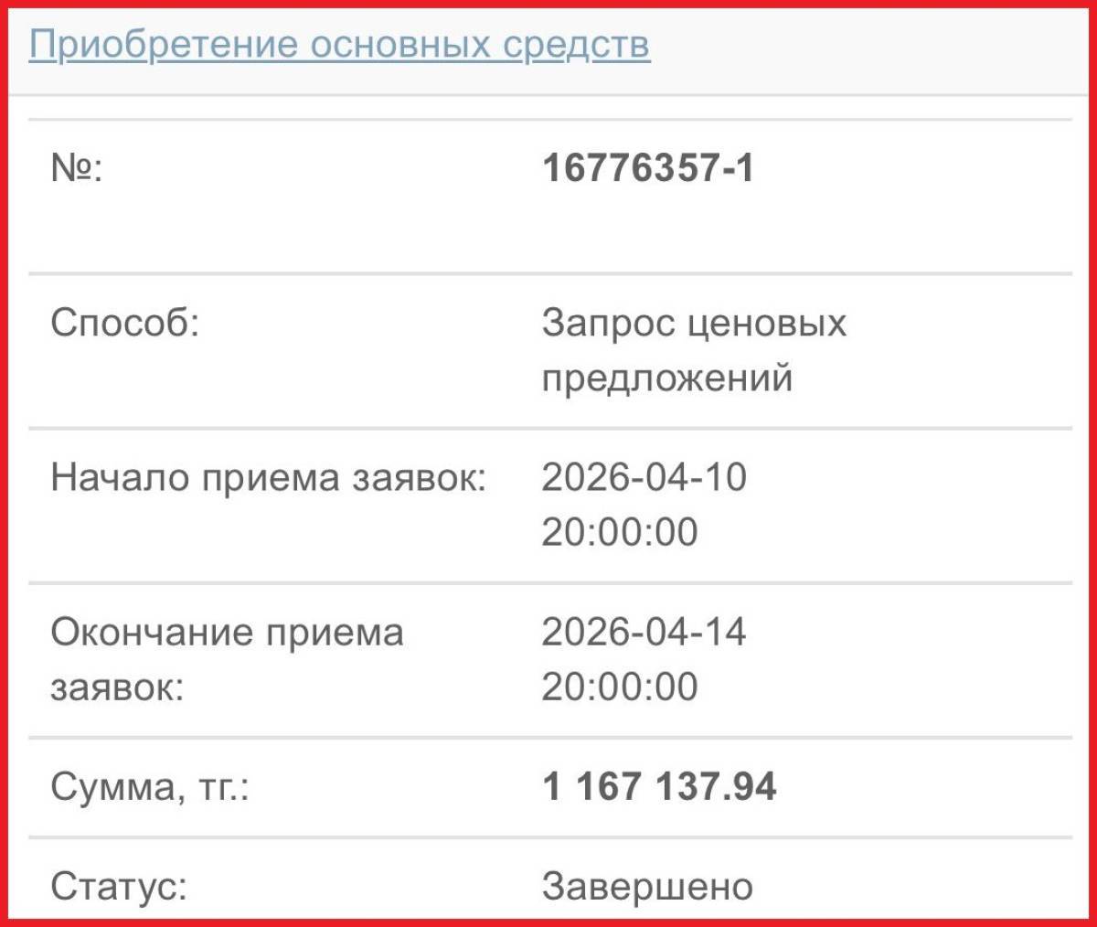Open the Приобретение основных средств link
This screenshot has width=1097, height=927.
pyautogui.click(x=339, y=44)
